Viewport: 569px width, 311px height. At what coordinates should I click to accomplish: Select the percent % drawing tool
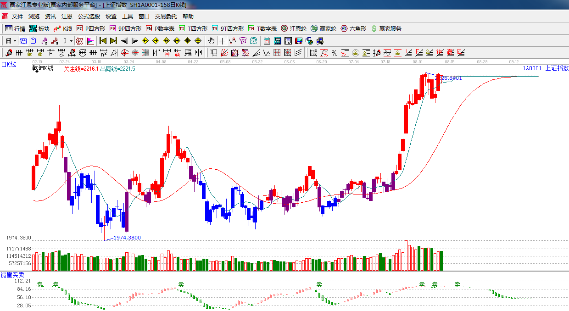(335, 53)
